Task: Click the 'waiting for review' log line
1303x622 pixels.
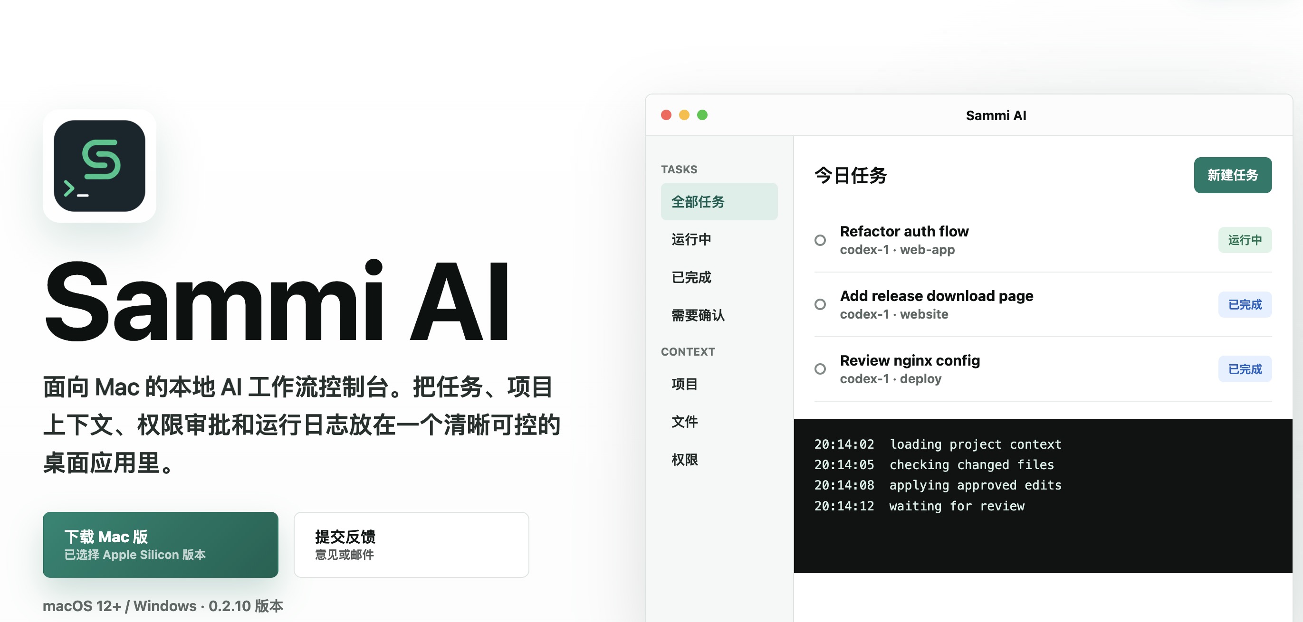Action: click(919, 506)
